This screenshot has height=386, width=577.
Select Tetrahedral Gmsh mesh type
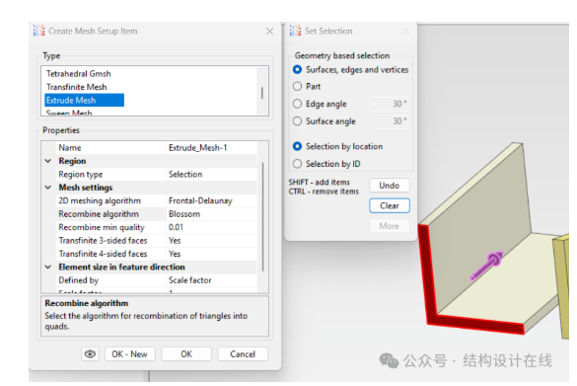[78, 74]
